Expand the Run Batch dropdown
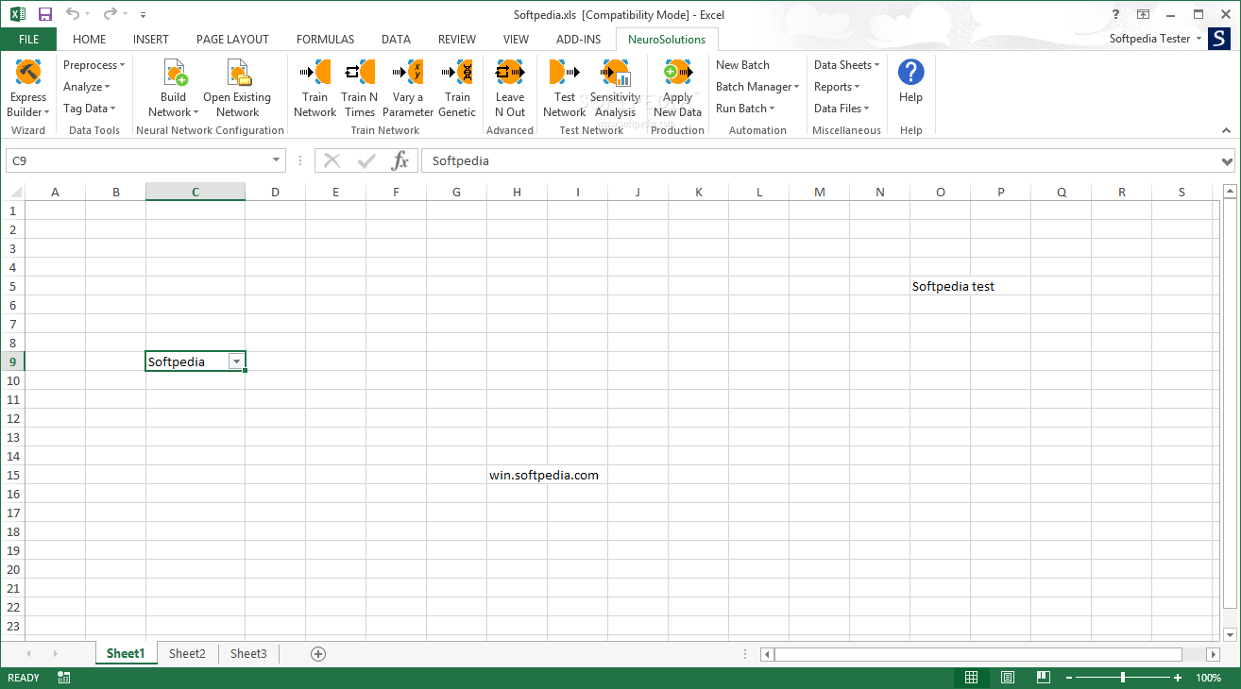1241x689 pixels. (745, 109)
